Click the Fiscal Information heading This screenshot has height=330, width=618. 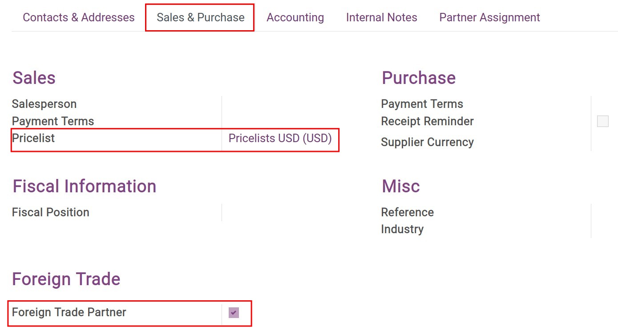(84, 186)
